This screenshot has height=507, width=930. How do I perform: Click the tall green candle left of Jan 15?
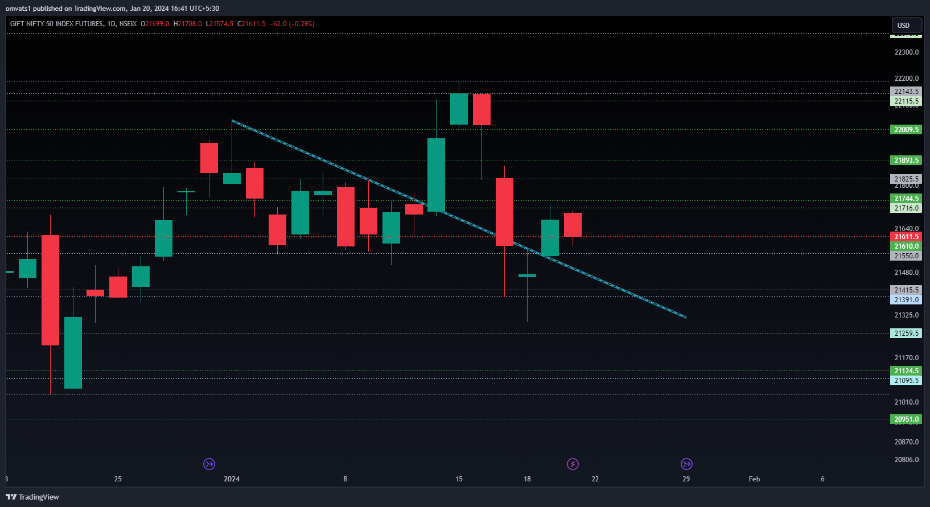[x=437, y=175]
